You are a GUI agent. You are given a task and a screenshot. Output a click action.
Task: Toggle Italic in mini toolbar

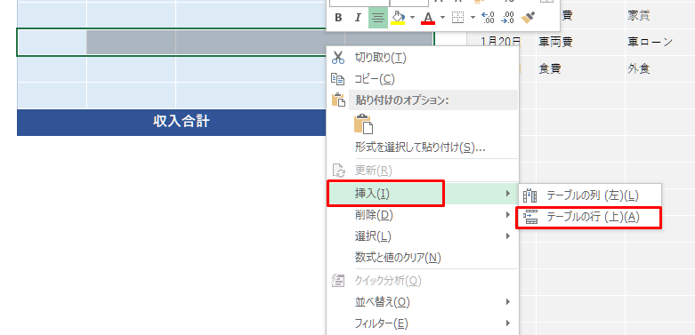[358, 18]
